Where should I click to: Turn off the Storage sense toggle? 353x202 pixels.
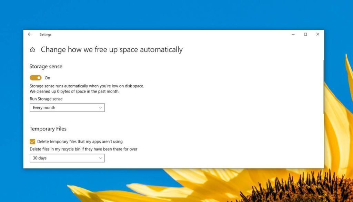point(36,78)
